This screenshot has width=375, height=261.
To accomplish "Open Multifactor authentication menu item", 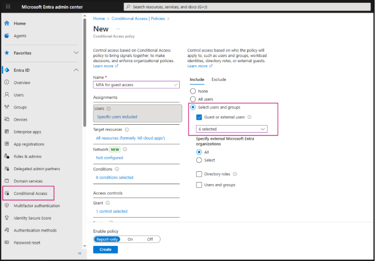I will pos(36,205).
